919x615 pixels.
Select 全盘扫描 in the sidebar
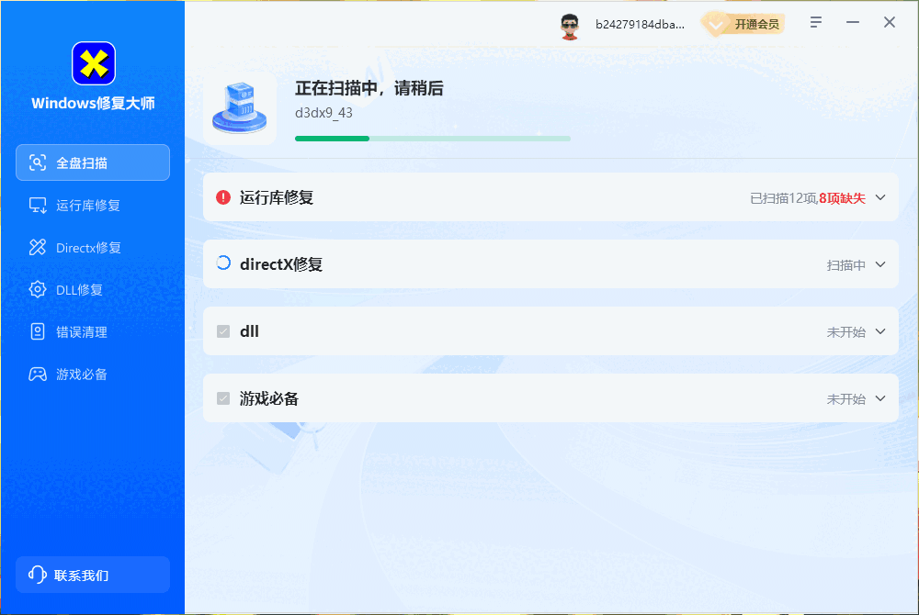(x=92, y=162)
